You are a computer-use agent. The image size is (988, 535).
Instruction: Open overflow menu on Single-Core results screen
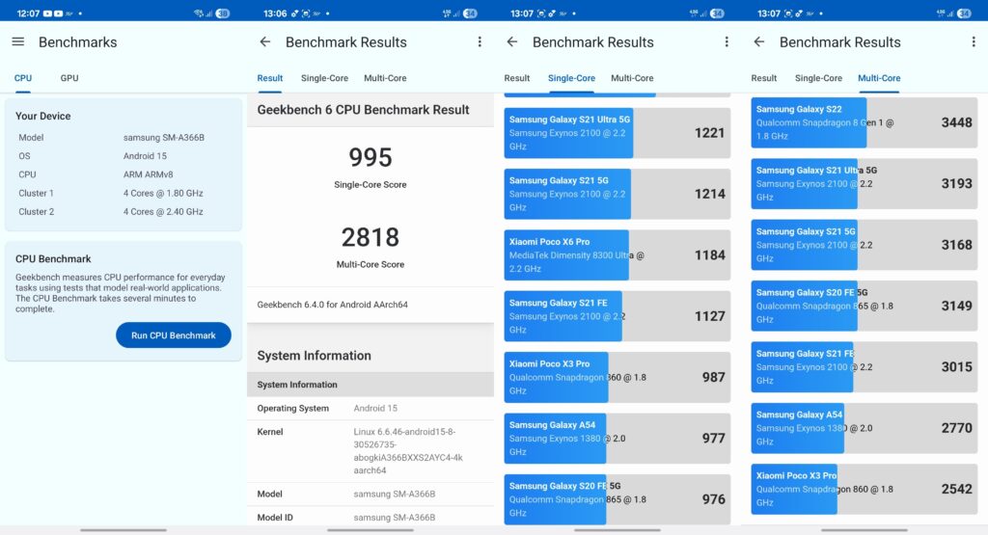pyautogui.click(x=727, y=41)
